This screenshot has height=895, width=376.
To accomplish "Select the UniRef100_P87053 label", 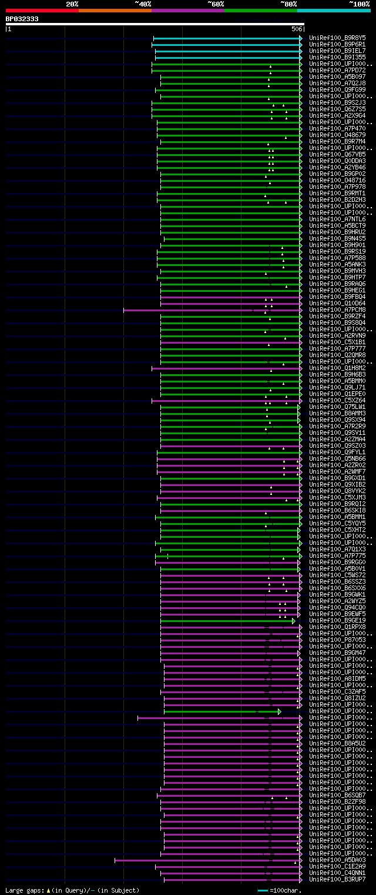I will [337, 640].
